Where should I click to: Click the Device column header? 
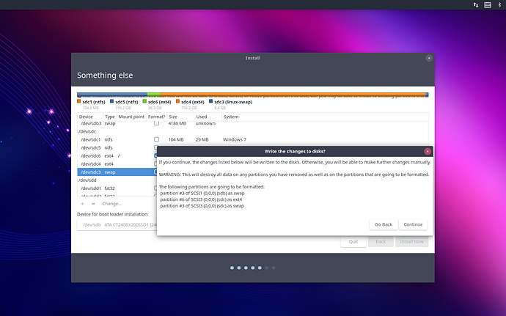click(90, 117)
